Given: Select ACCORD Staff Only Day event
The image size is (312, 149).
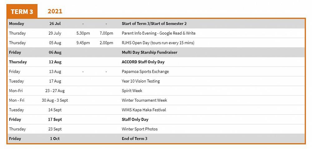Looking at the screenshot, I should (143, 62).
